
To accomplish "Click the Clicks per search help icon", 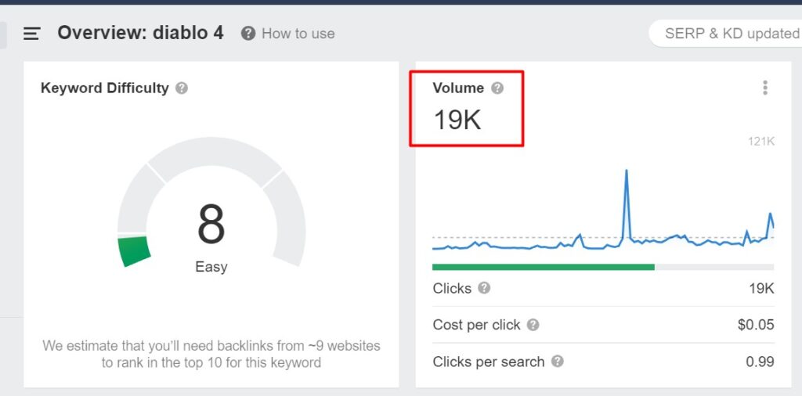I will (558, 362).
